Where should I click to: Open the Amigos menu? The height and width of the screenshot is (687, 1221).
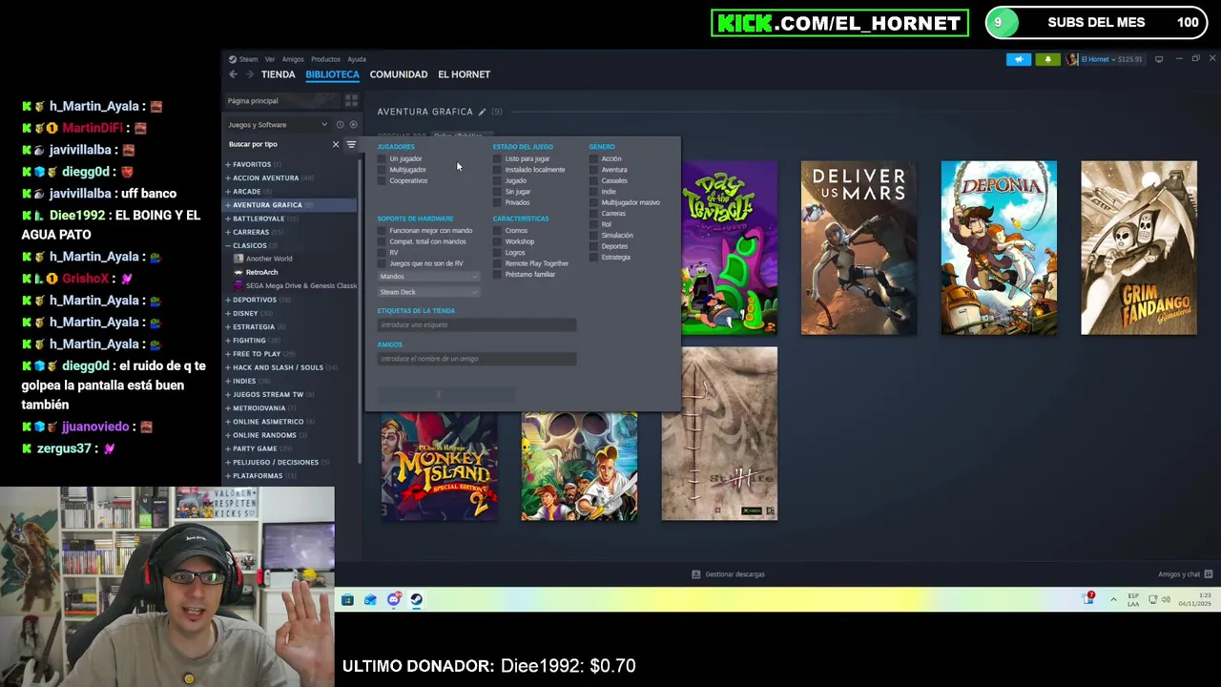[x=293, y=59]
